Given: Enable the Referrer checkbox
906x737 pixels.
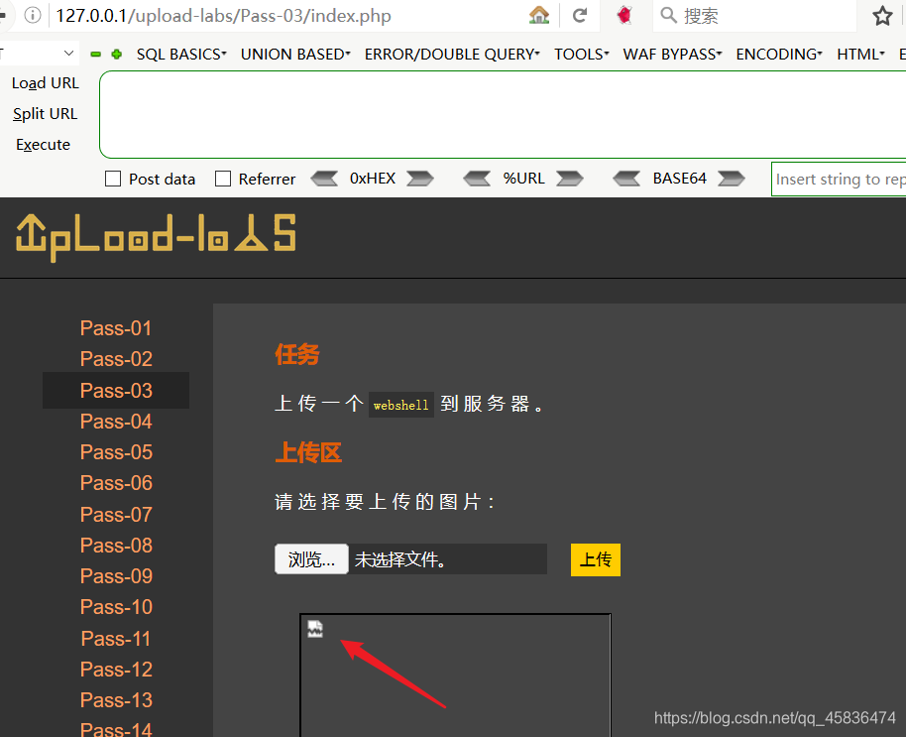Looking at the screenshot, I should [222, 179].
